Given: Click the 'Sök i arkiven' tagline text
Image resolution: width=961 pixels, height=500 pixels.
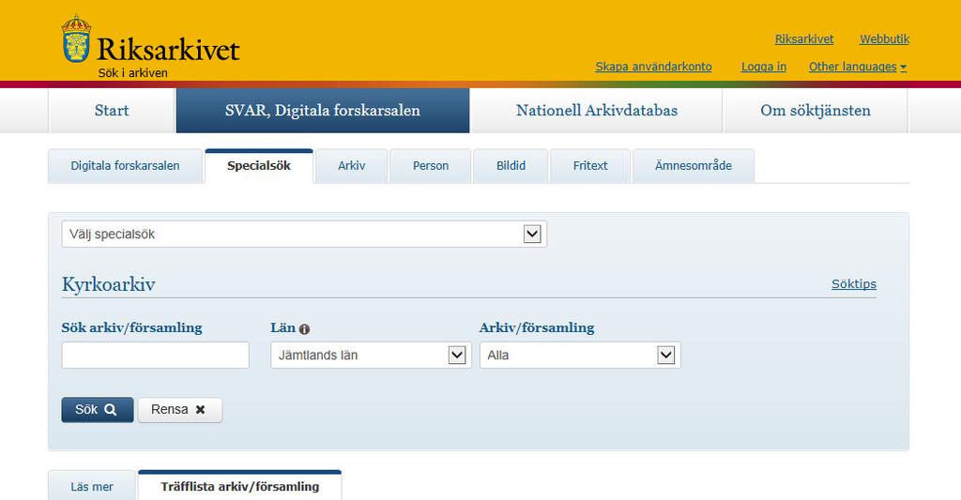Looking at the screenshot, I should click(x=133, y=73).
